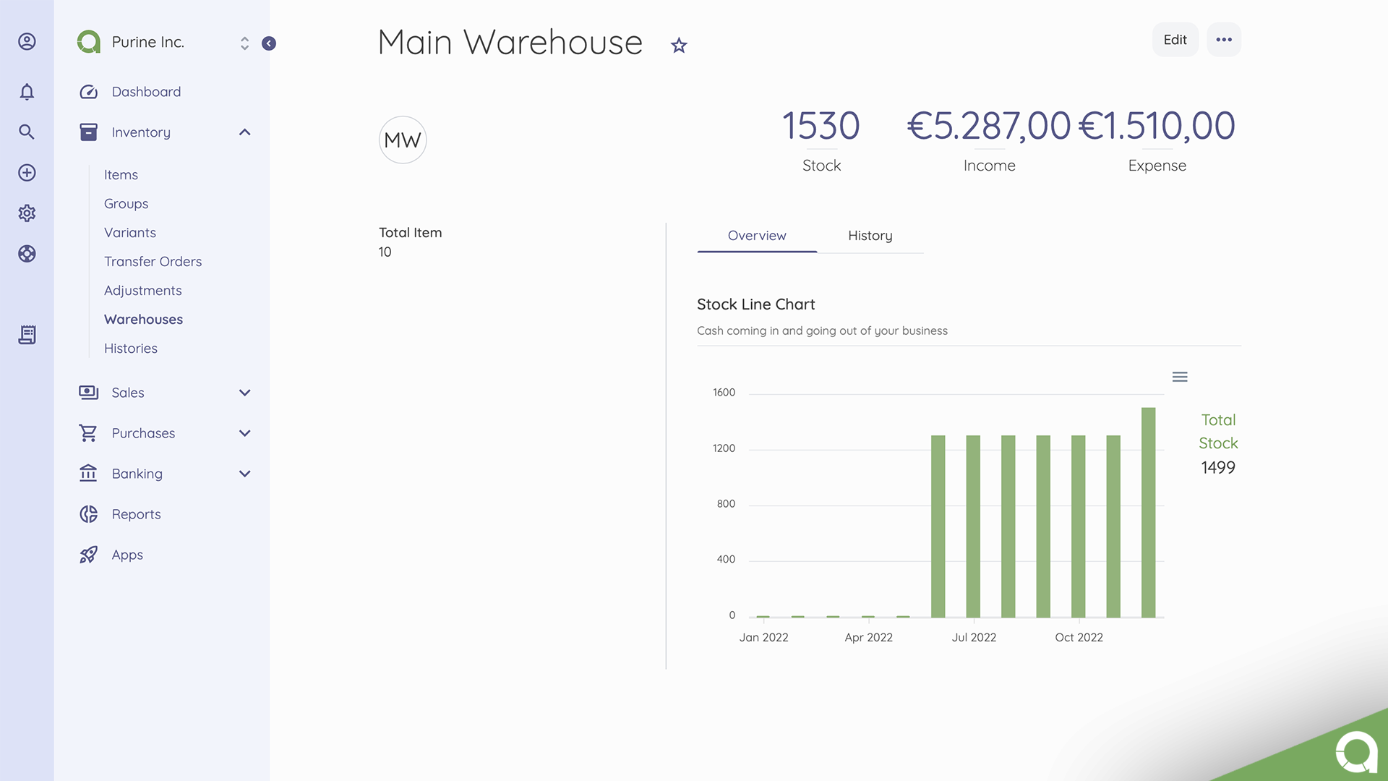Expand the Sales menu section
Viewport: 1388px width, 781px height.
click(244, 393)
